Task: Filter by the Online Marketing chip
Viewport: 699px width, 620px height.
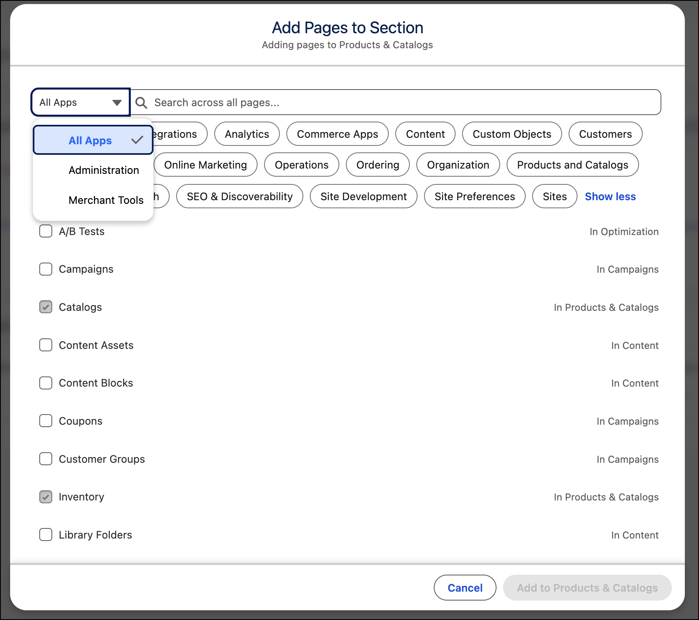Action: coord(205,165)
